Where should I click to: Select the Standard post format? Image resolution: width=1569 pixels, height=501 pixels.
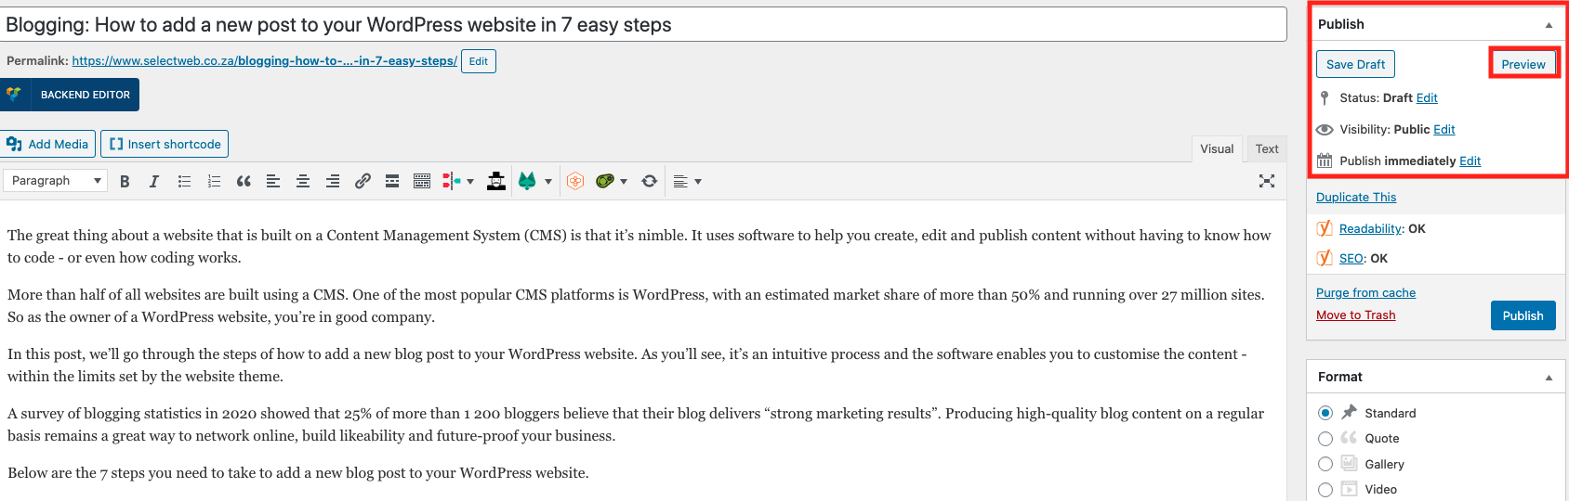point(1325,413)
